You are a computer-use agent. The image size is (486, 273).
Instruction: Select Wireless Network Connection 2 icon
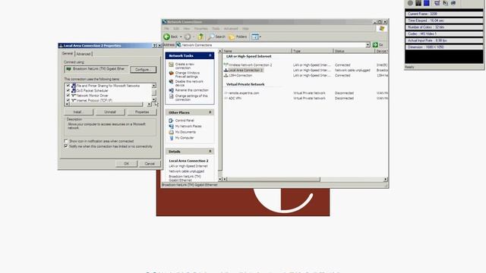click(x=226, y=65)
